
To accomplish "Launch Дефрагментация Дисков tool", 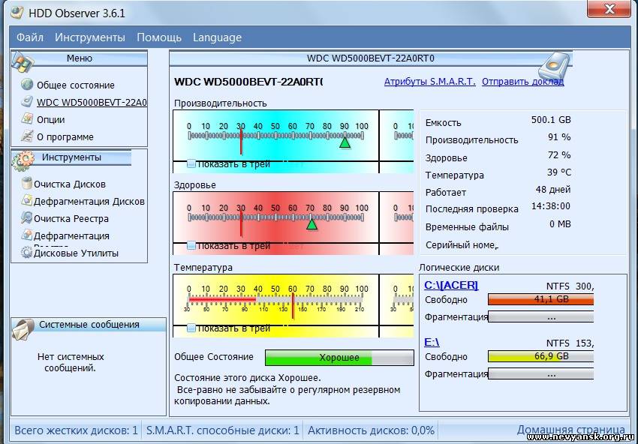I will [x=89, y=201].
